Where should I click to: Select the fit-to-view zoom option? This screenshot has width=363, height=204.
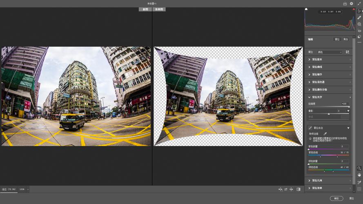click(9, 189)
